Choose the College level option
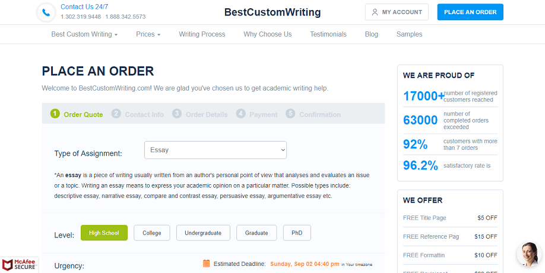545x273 pixels. [152, 233]
